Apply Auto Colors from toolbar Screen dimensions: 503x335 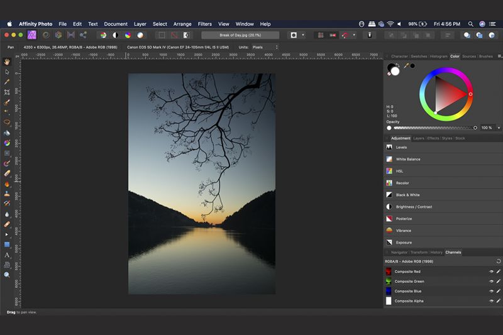(128, 35)
